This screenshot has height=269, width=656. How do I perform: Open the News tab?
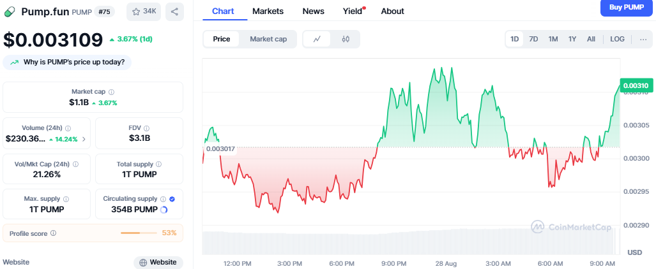(x=314, y=11)
